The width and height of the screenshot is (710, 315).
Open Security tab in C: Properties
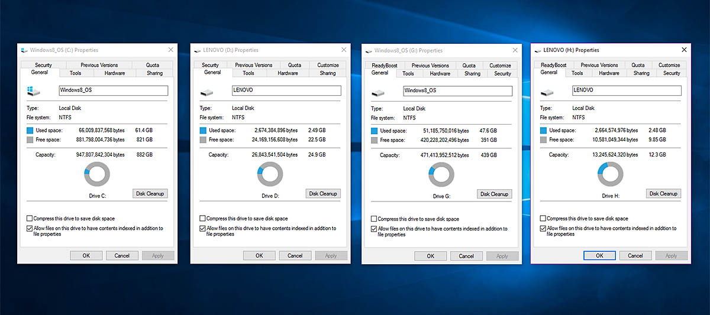(43, 65)
